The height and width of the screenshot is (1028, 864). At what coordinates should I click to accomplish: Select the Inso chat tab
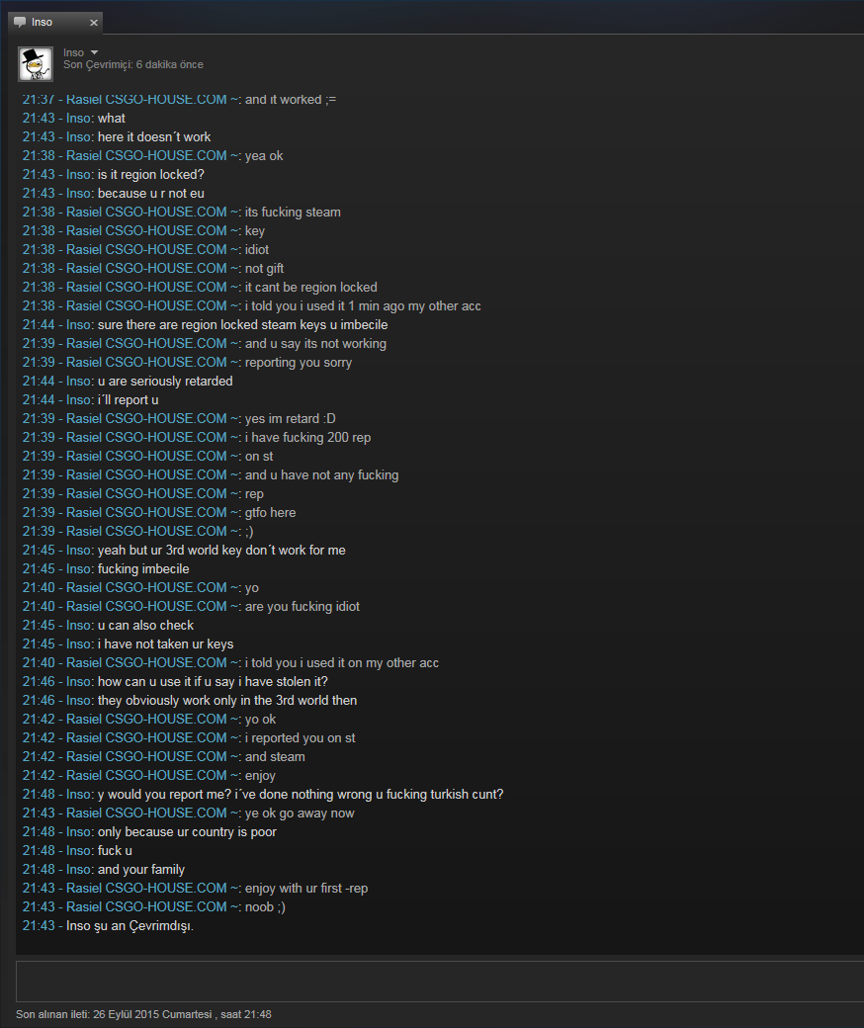pos(55,23)
